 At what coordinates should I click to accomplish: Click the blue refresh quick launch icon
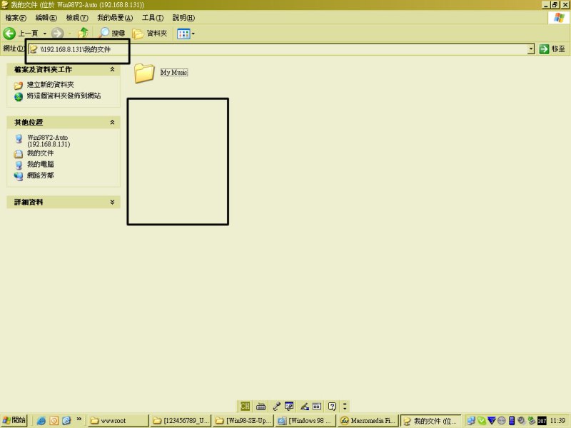point(66,421)
